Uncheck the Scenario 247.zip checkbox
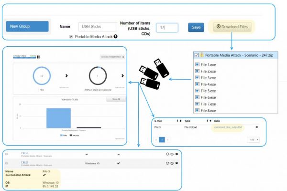Viewport: 287px width, 191px height. (x=197, y=54)
